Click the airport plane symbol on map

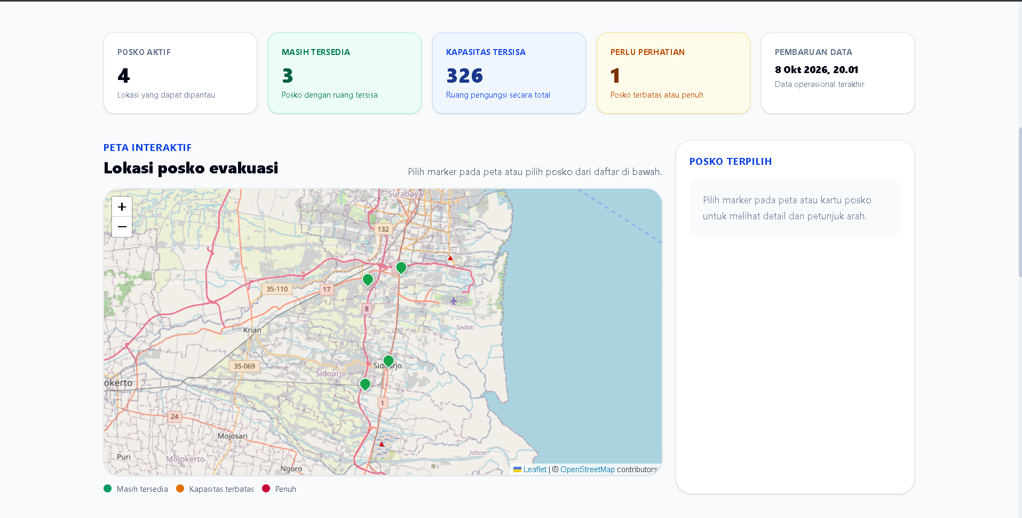[453, 301]
